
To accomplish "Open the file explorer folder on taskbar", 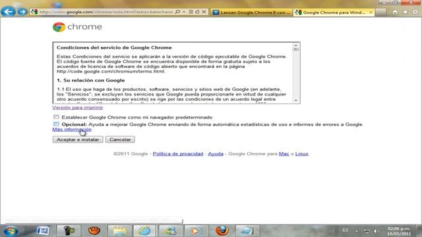I will [120, 231].
